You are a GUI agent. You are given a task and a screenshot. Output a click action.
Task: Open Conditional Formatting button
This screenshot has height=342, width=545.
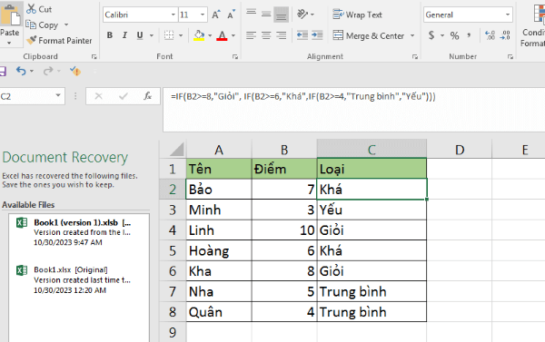(534, 24)
